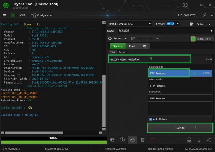Select the Repair sub-tab
The width and height of the screenshot is (215, 152).
[x=122, y=52]
